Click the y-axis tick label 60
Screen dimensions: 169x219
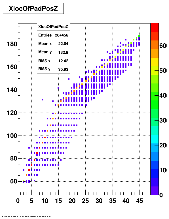point(14,181)
